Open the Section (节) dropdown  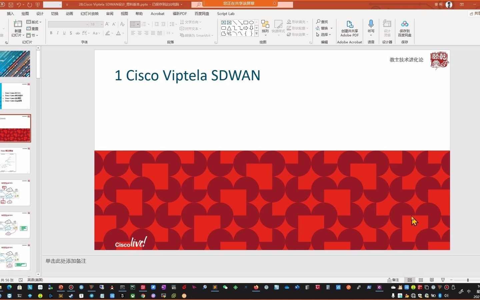click(32, 35)
